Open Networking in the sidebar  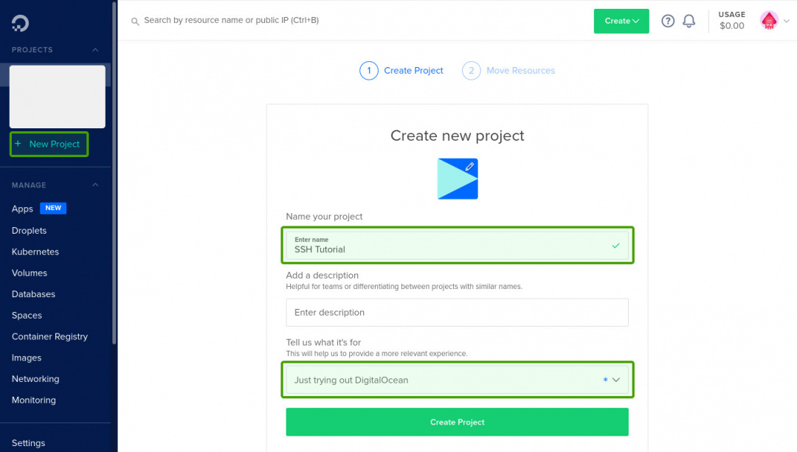(35, 379)
